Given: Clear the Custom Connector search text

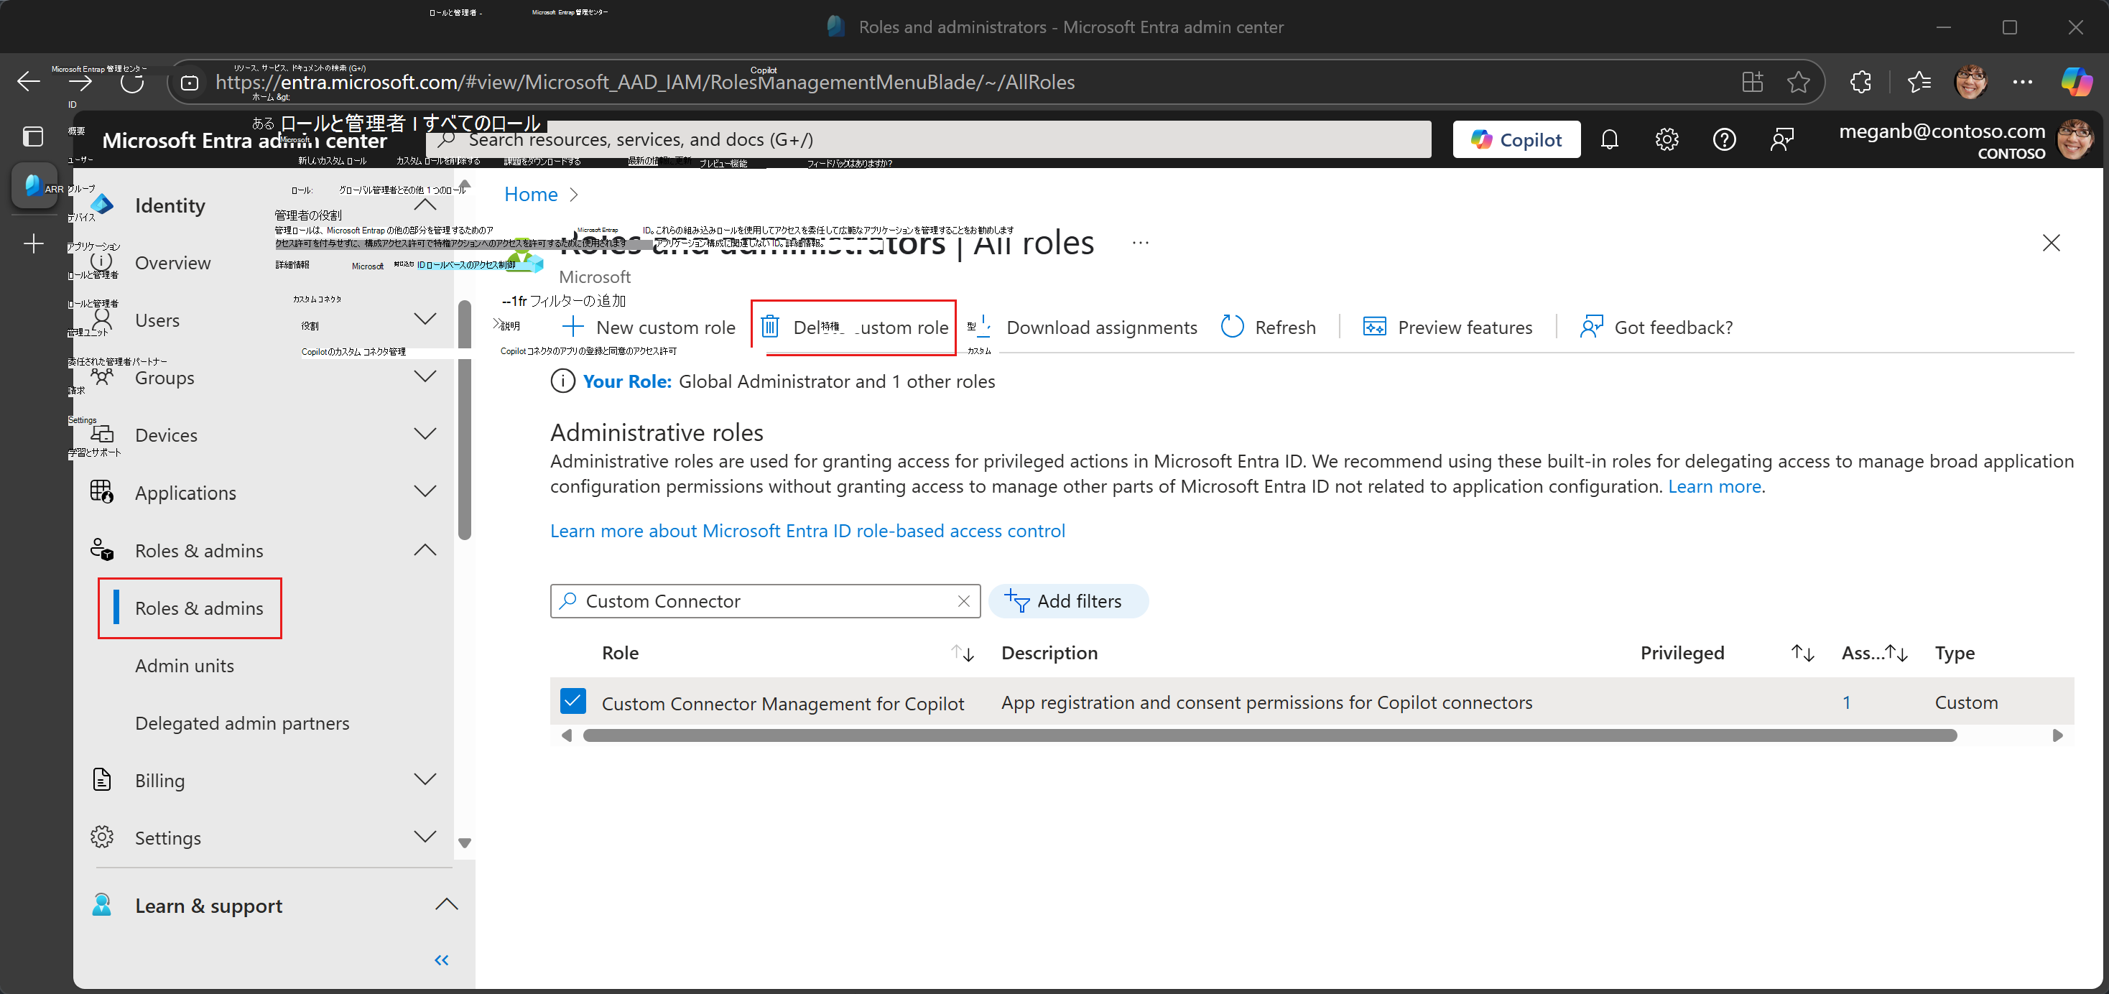Looking at the screenshot, I should [x=963, y=601].
